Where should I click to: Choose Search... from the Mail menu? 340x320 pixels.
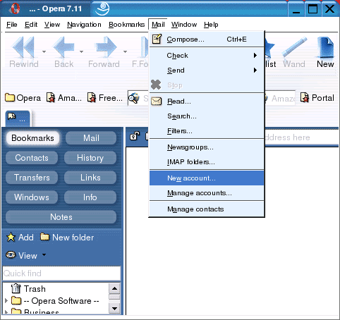click(x=207, y=116)
